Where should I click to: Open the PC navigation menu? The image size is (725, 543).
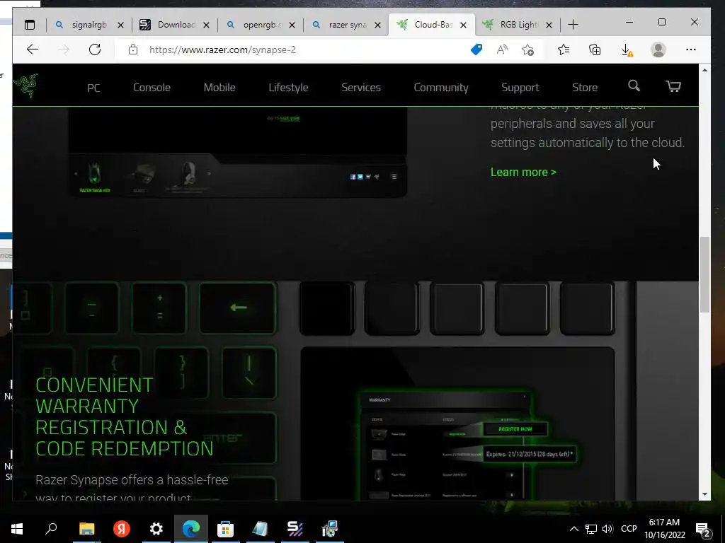94,88
